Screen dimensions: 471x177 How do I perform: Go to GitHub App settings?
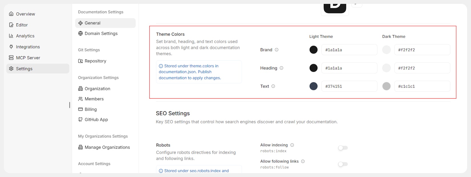click(x=96, y=120)
